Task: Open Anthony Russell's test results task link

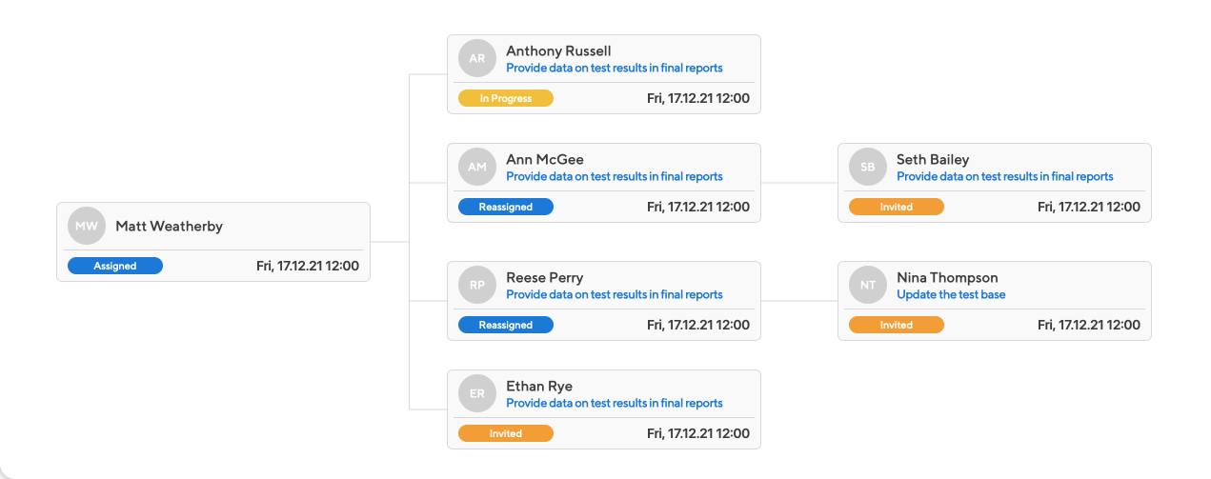Action: pos(615,68)
